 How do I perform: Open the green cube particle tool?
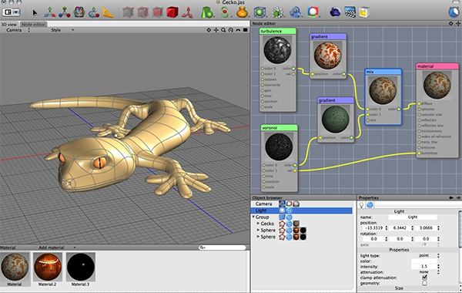point(277,12)
